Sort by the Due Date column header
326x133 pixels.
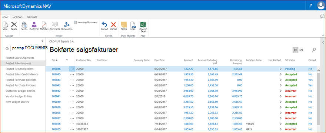(159, 60)
